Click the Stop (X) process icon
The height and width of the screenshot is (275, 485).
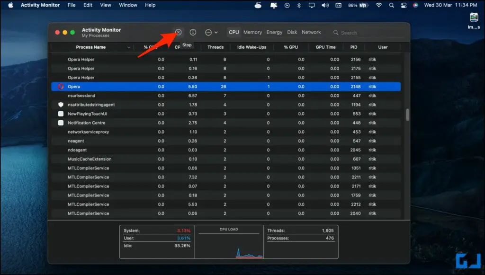coord(178,32)
